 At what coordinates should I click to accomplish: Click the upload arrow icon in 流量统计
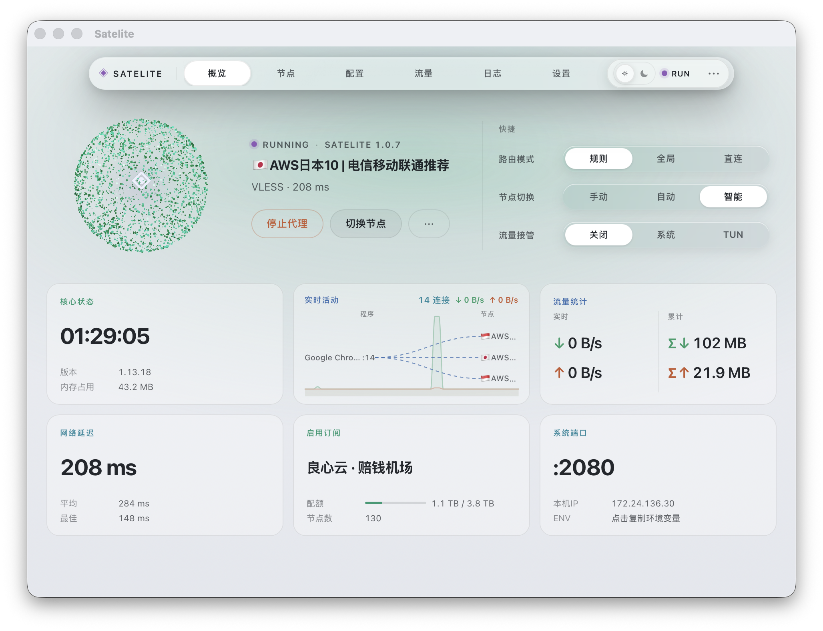(x=559, y=373)
